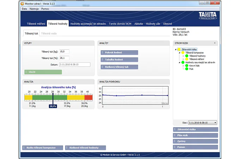Open the Stav date dropdown
Screen dimensions: 240x159
point(215,123)
